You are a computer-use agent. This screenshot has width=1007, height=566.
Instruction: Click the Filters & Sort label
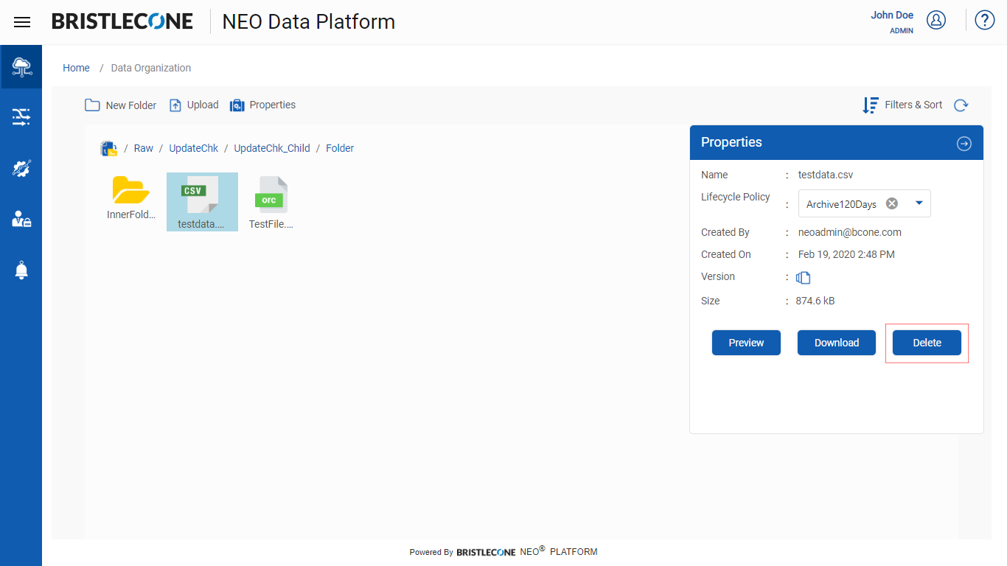tap(913, 105)
